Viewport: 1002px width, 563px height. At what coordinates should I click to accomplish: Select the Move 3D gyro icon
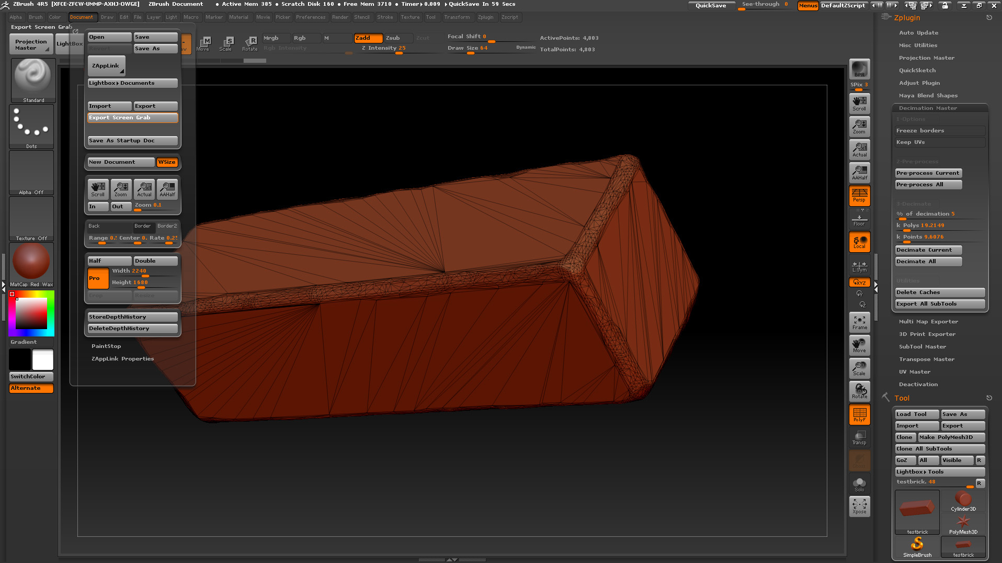(859, 344)
